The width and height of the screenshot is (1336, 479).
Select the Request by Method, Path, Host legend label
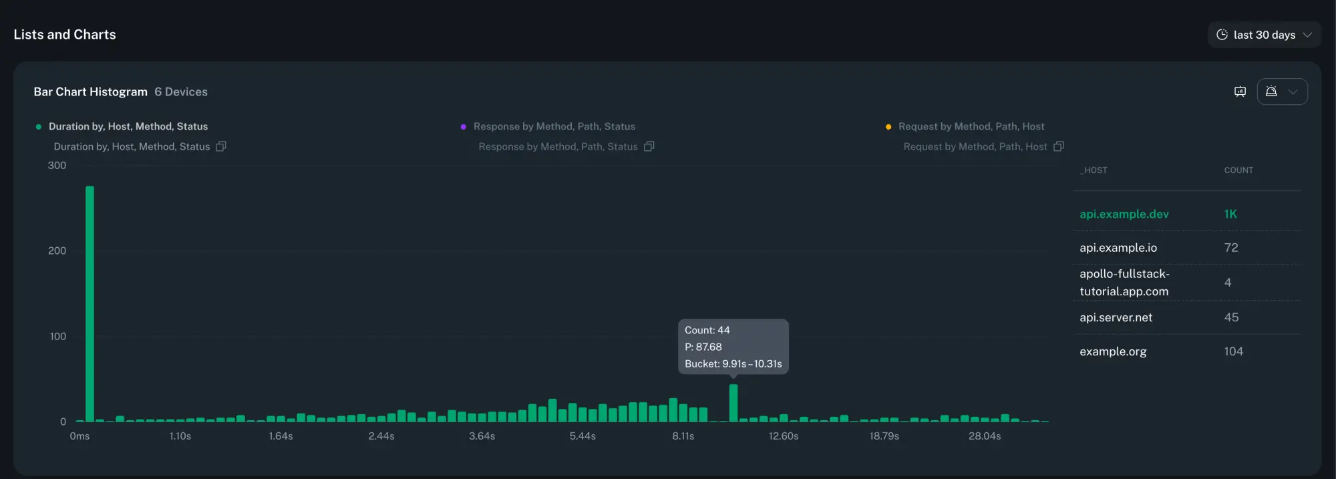coord(971,126)
